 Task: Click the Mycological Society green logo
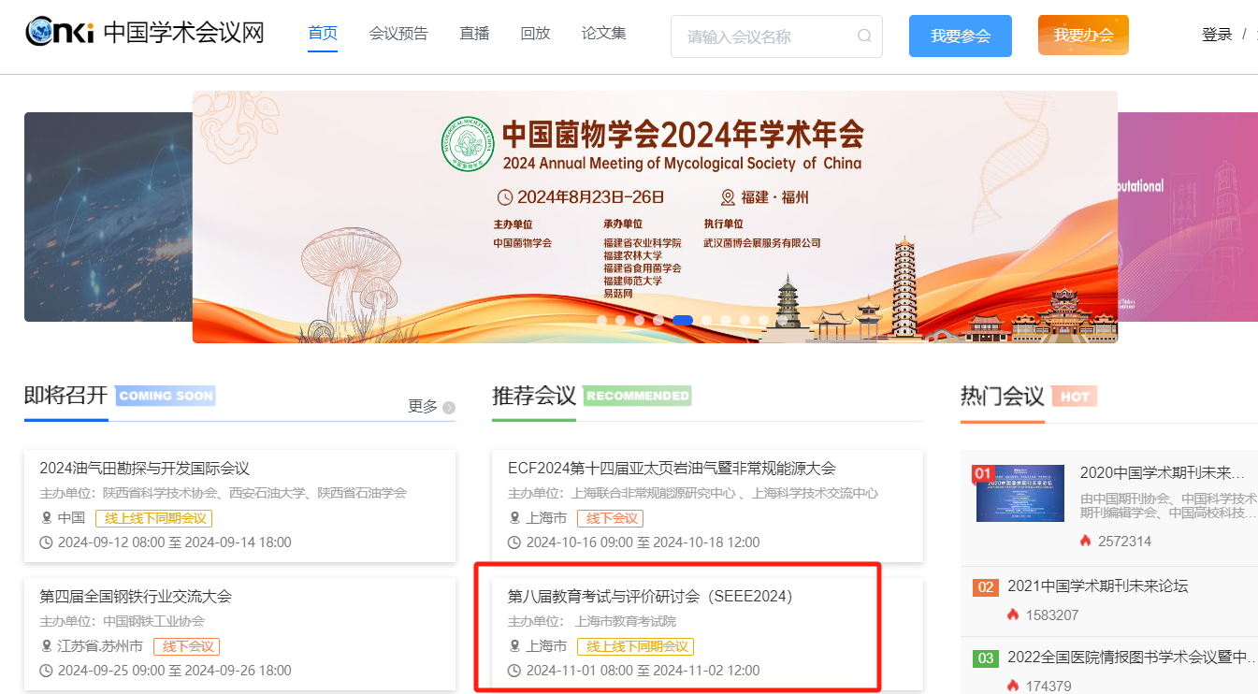coord(468,142)
